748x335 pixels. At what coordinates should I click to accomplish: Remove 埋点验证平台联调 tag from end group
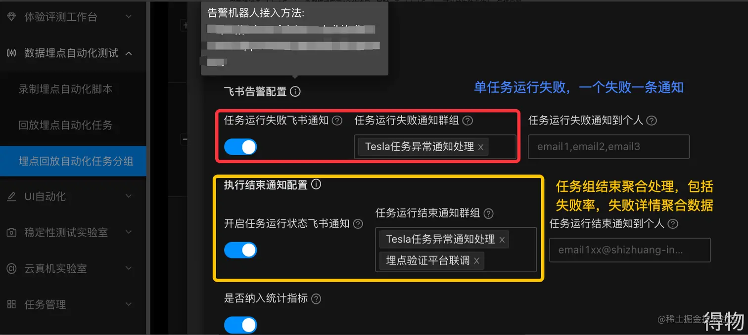pyautogui.click(x=476, y=261)
